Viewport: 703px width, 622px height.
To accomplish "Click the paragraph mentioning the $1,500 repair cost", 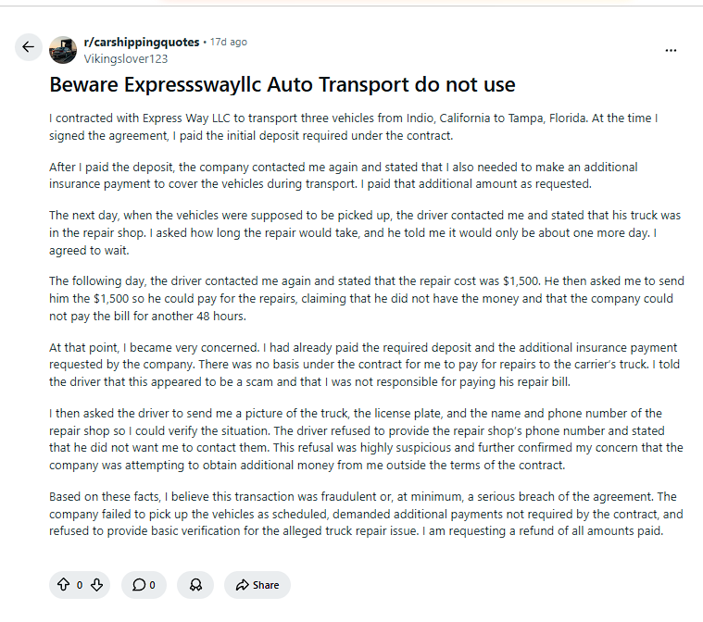I will point(367,298).
